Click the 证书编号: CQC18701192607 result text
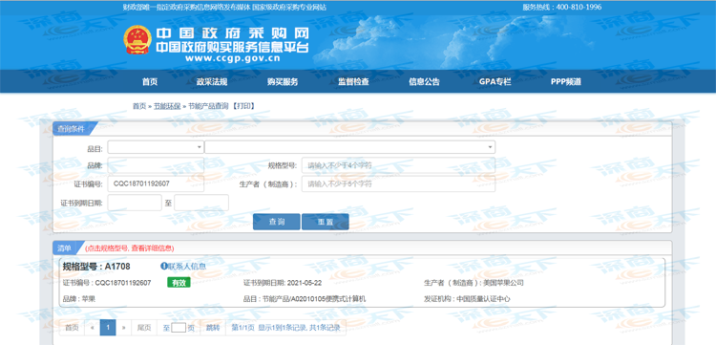Screen dimensions: 716x345 pos(107,283)
